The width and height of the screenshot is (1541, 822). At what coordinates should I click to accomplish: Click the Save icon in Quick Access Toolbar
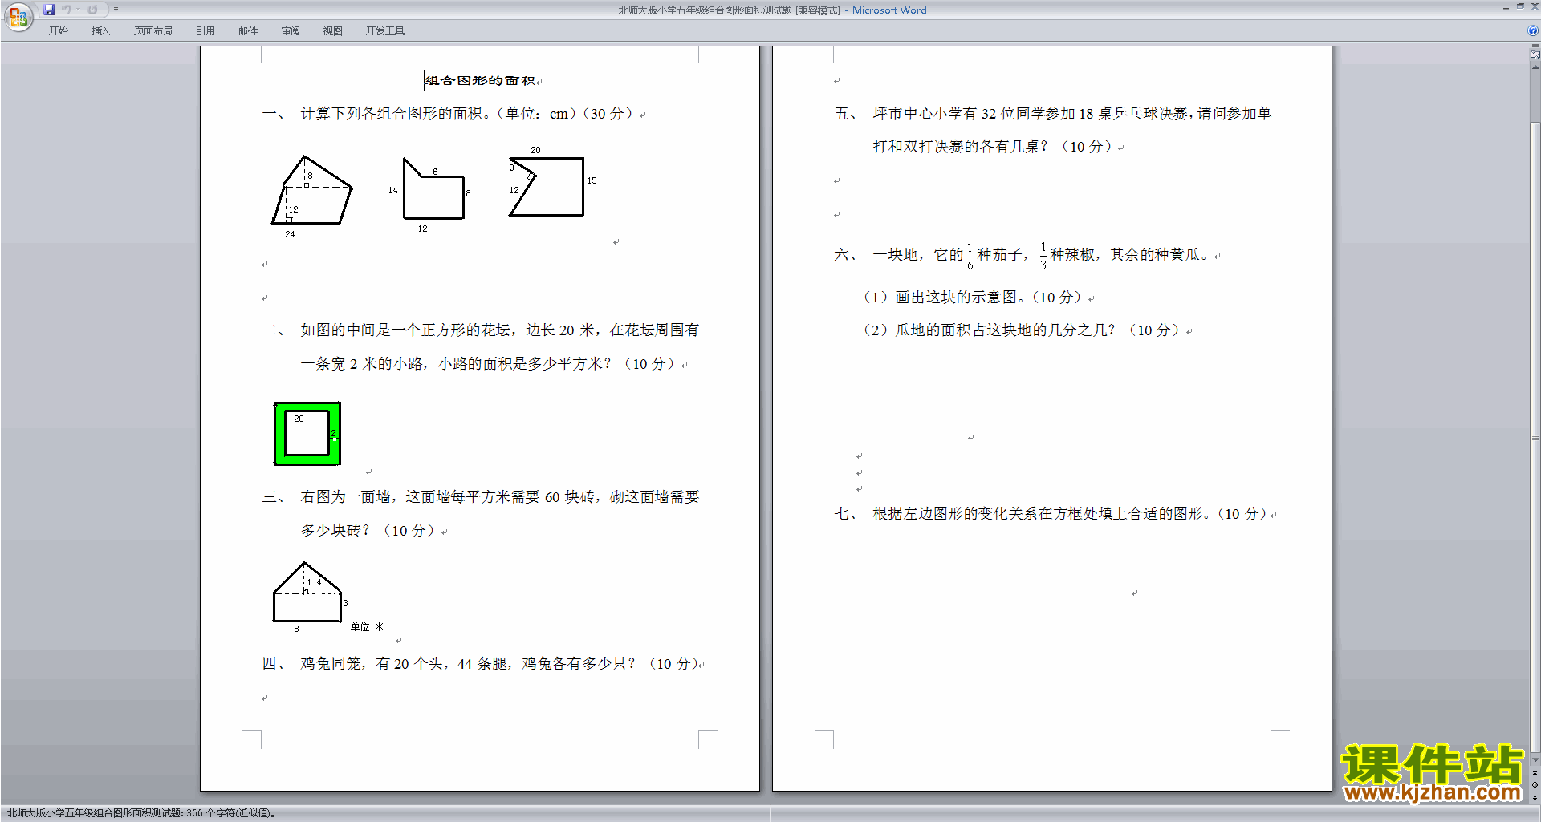point(49,10)
